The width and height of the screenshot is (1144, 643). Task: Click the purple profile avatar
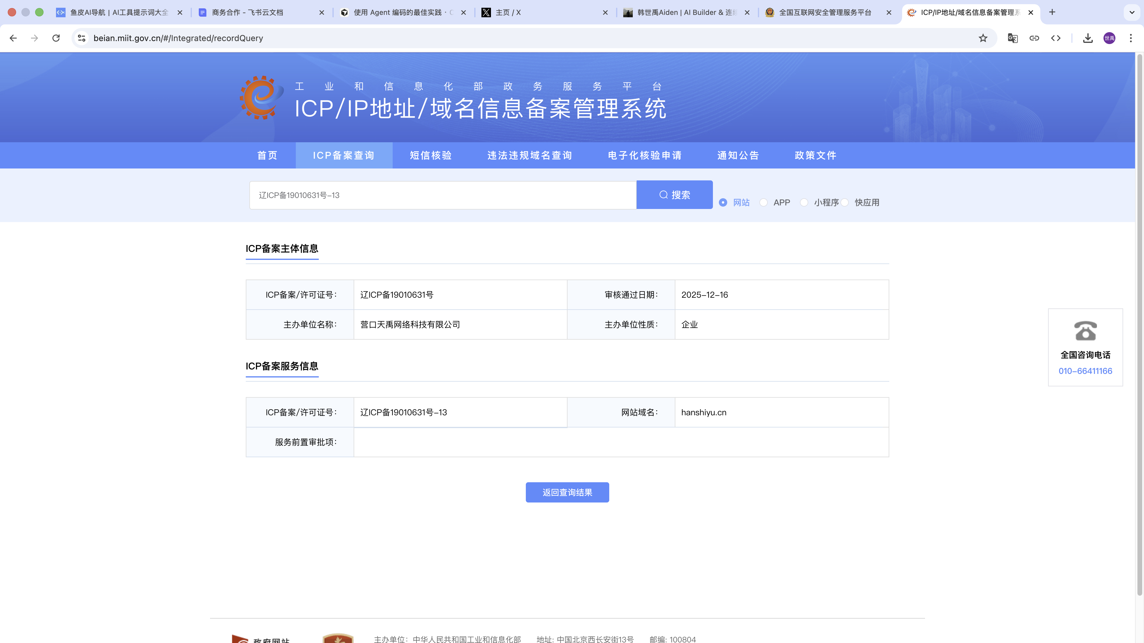[1109, 38]
